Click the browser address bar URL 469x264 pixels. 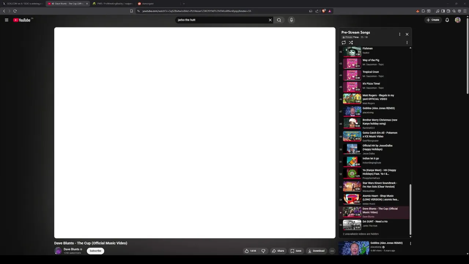(x=197, y=11)
